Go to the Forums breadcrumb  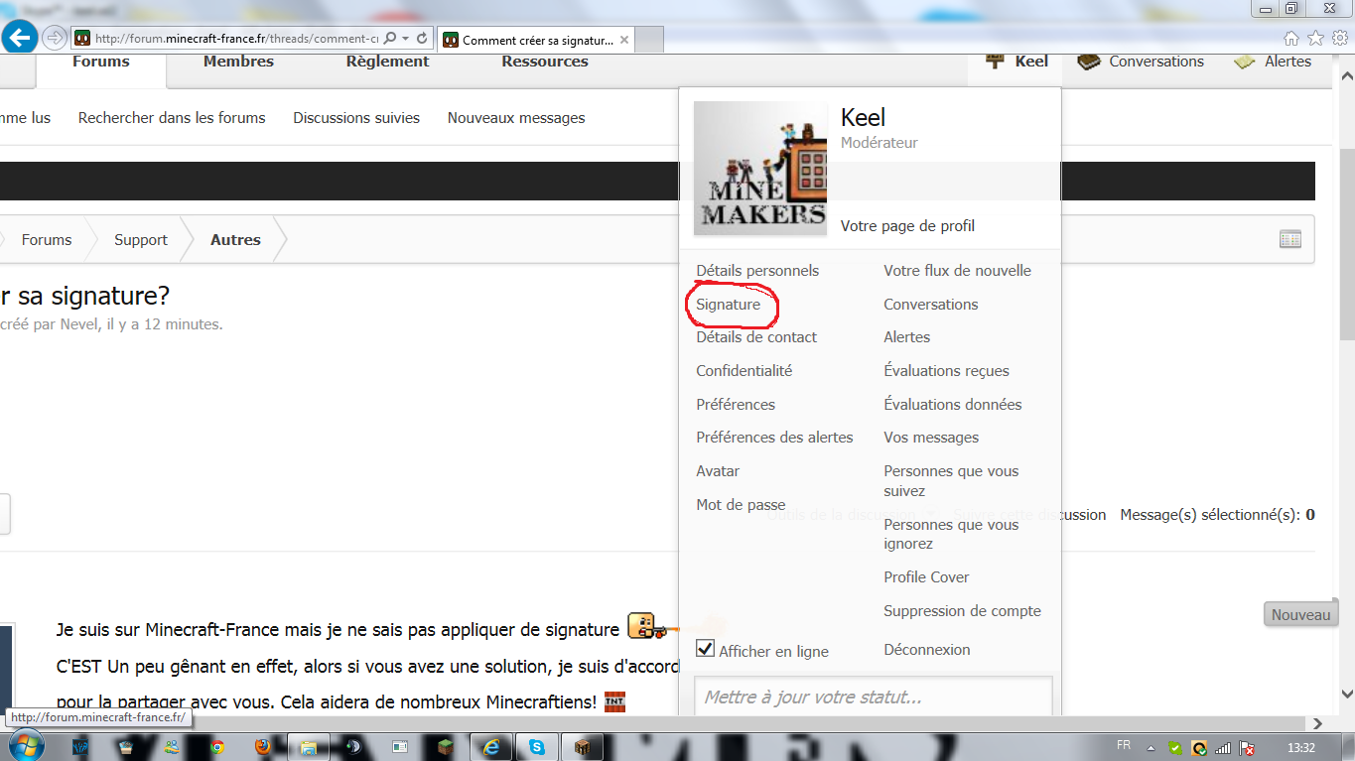[47, 240]
